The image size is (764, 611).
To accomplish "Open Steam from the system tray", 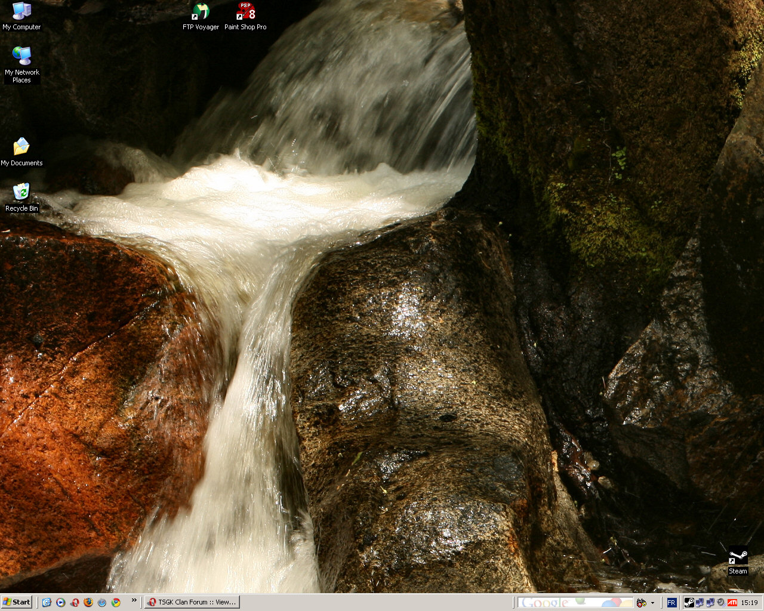I will (688, 602).
